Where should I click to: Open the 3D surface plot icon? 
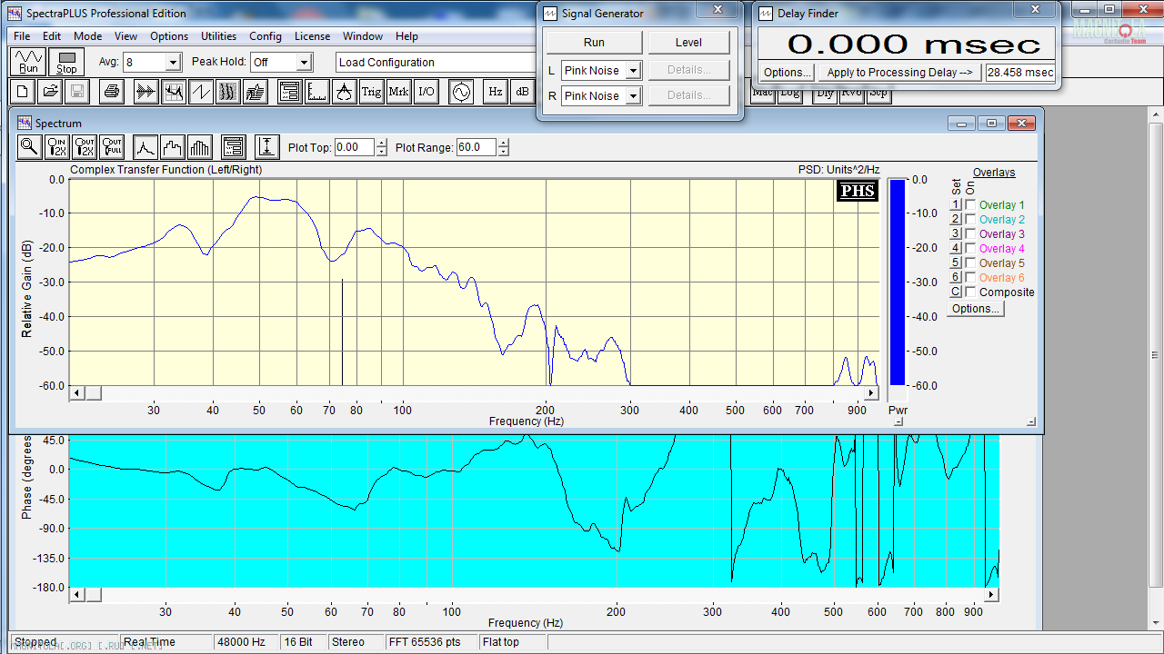256,91
